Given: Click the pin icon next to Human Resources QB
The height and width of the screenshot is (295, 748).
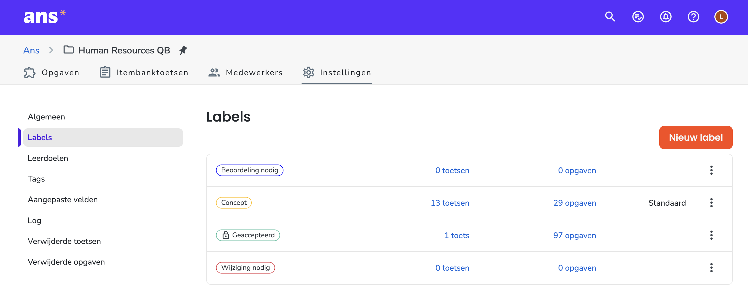Looking at the screenshot, I should (183, 50).
